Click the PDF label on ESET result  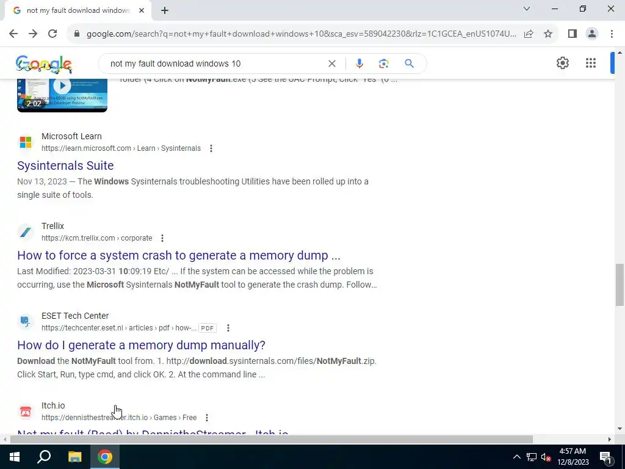coord(208,328)
